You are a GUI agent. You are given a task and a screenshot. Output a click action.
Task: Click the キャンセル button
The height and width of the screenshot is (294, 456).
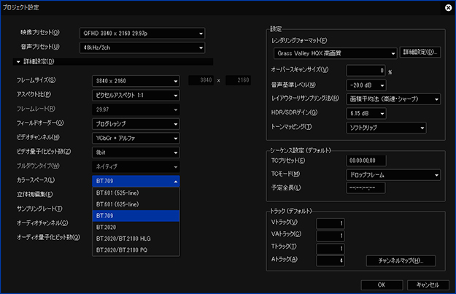[428, 285]
